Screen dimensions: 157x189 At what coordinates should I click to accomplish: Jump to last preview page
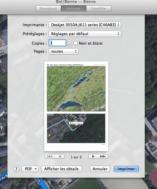103,157
